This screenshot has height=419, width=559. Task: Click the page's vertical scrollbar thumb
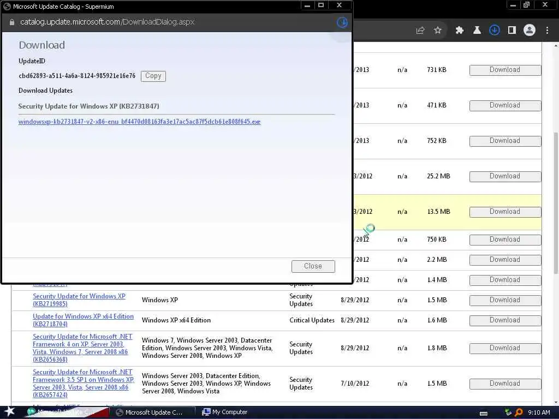[x=555, y=203]
